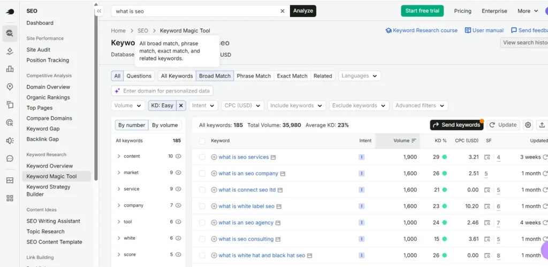Click plus icon beside what is seo services

(214, 157)
